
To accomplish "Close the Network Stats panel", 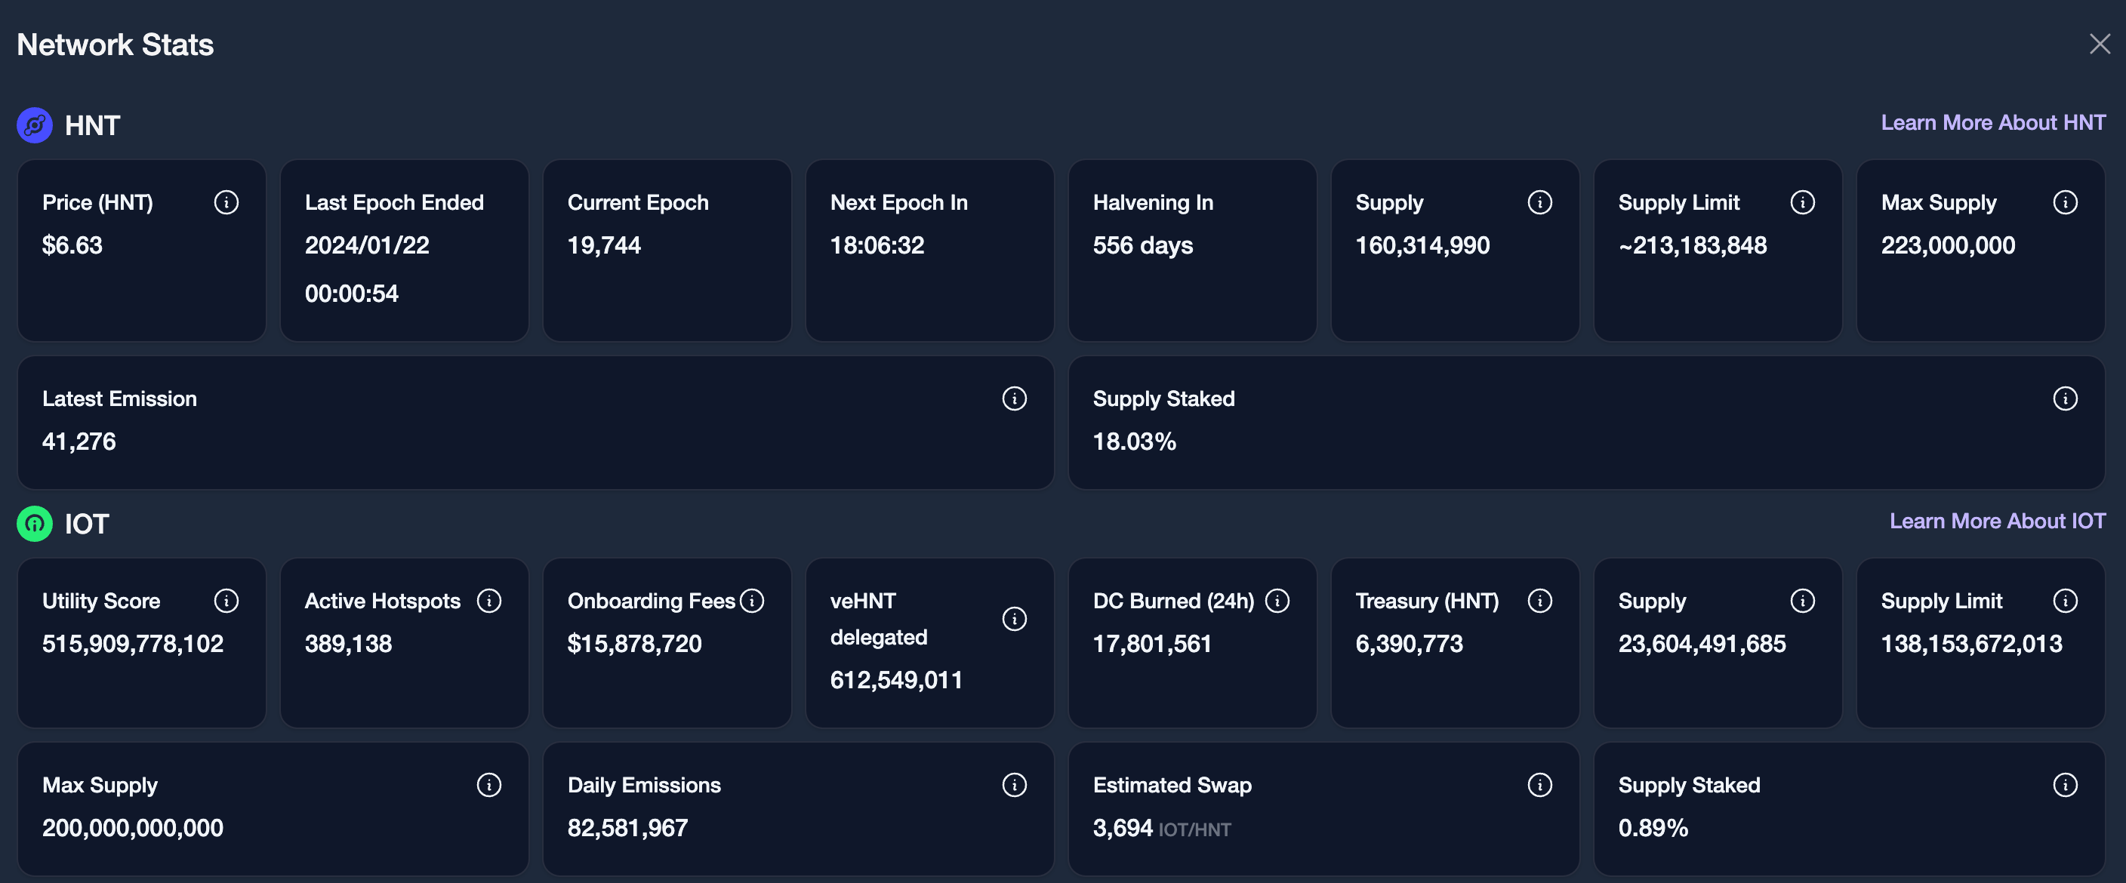I will [2100, 44].
